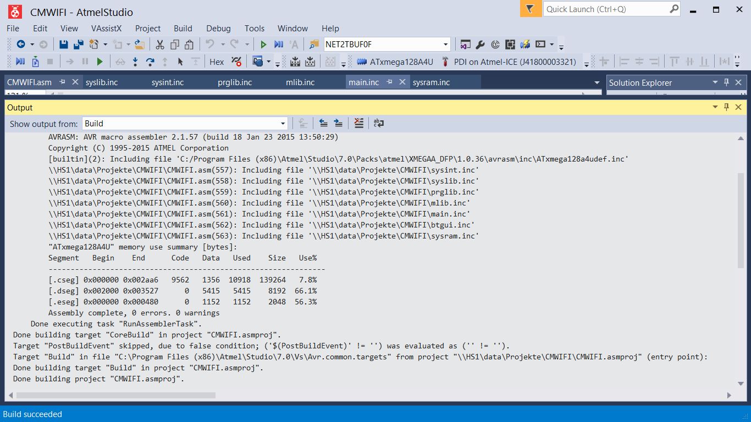Click the 'Assembly complete, 0 errors. 0 warnings' line
Viewport: 751px width, 422px height.
134,313
